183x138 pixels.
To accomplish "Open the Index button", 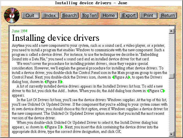I will [50, 16].
